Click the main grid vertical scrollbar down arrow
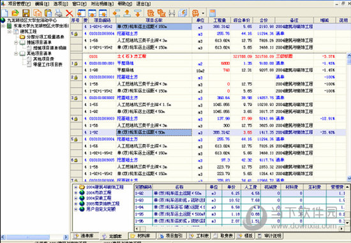351x243 pixels. pyautogui.click(x=348, y=178)
